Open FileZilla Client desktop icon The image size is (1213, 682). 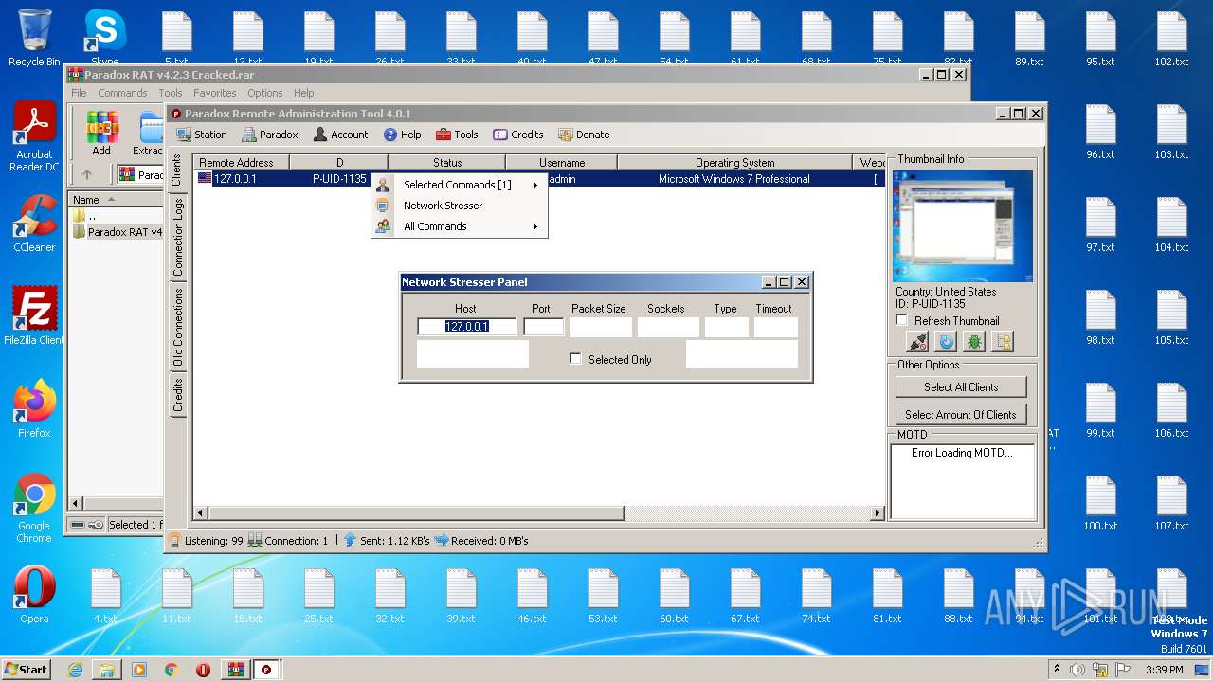click(x=34, y=316)
